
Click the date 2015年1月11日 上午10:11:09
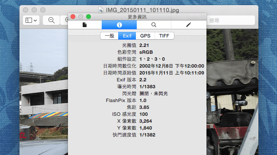(171, 73)
